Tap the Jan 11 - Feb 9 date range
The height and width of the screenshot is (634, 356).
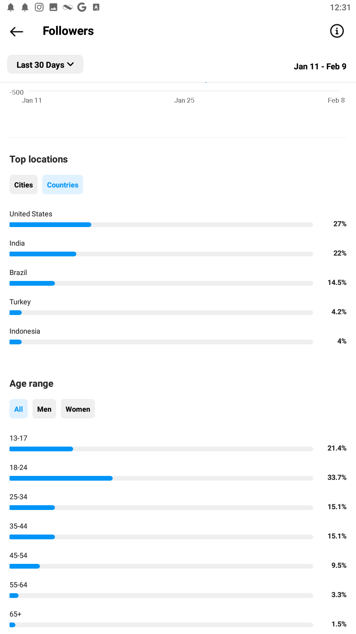point(320,66)
